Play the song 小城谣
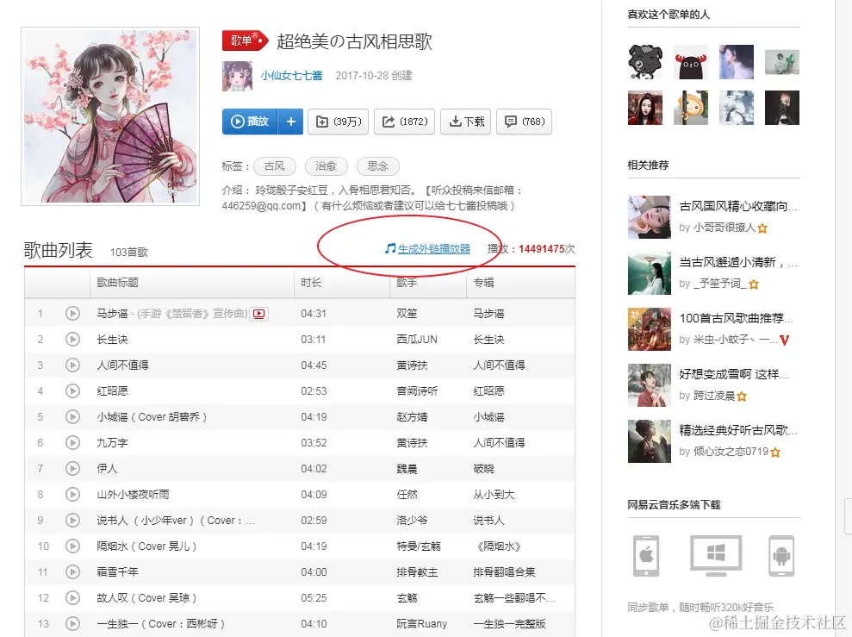The width and height of the screenshot is (852, 637). pos(72,417)
